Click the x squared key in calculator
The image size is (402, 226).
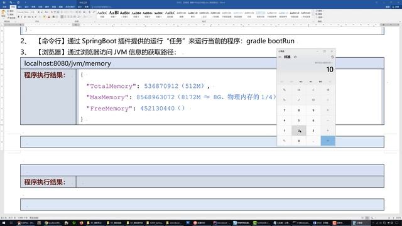[x=299, y=100]
